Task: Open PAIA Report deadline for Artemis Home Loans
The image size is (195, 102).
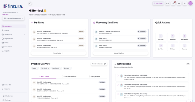Action: (120, 46)
